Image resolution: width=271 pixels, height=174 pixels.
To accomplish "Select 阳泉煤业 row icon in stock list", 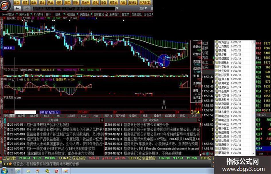I will (217, 145).
